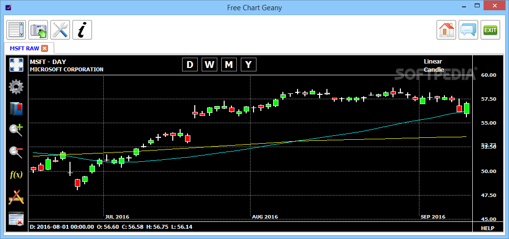The width and height of the screenshot is (509, 239).
Task: Switch to Y yearly period
Action: (x=248, y=65)
